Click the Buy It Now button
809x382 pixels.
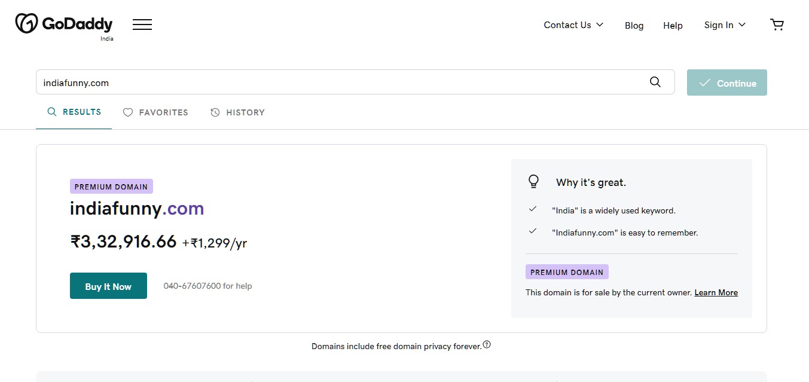point(108,286)
